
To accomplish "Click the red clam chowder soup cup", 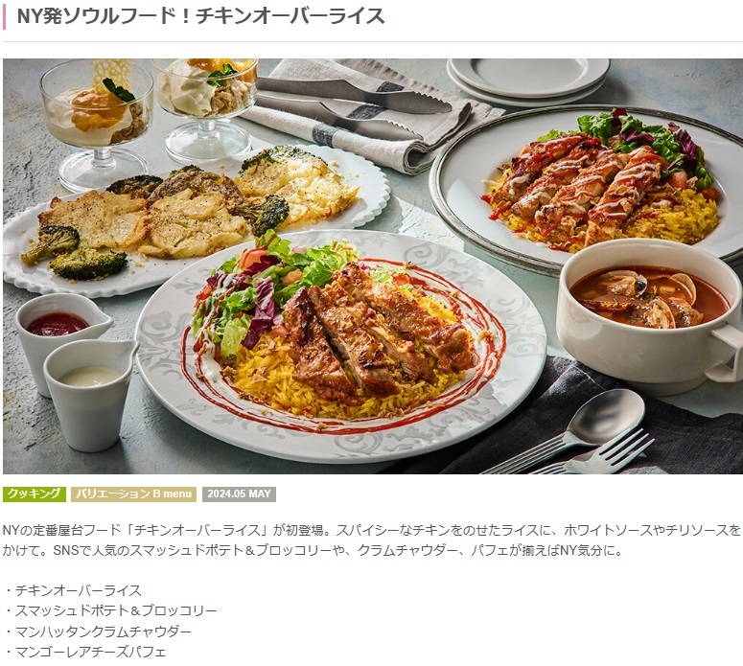I will (649, 315).
